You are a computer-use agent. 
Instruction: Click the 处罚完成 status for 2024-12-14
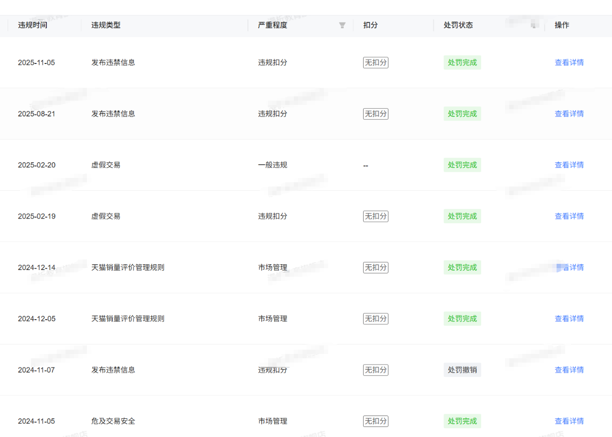coord(462,268)
